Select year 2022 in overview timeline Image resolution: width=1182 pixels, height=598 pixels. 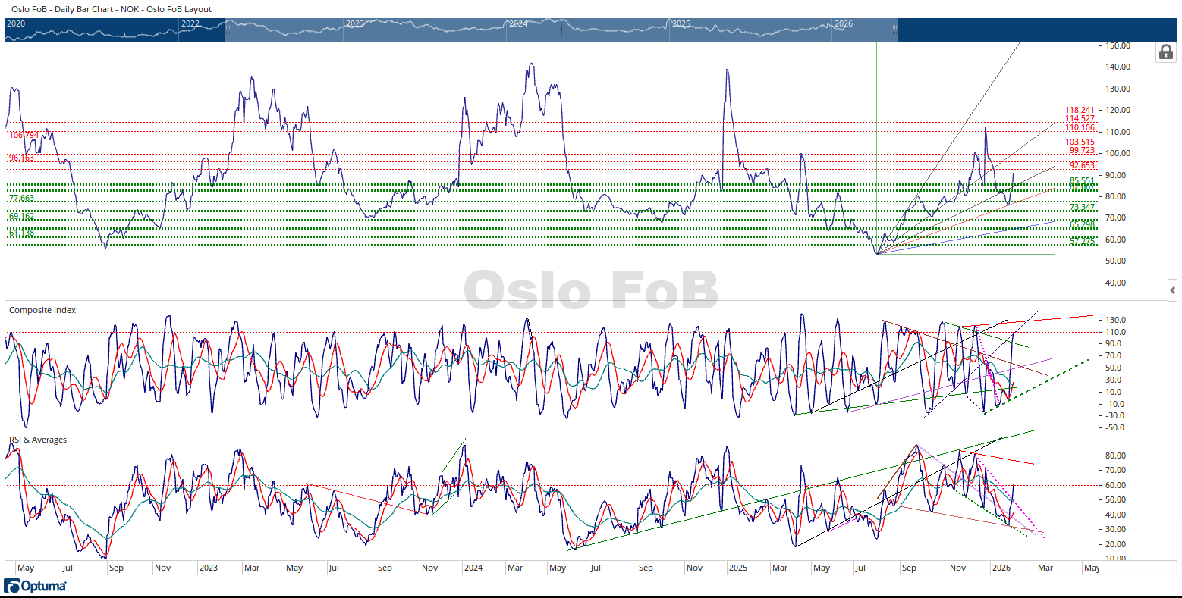point(190,23)
